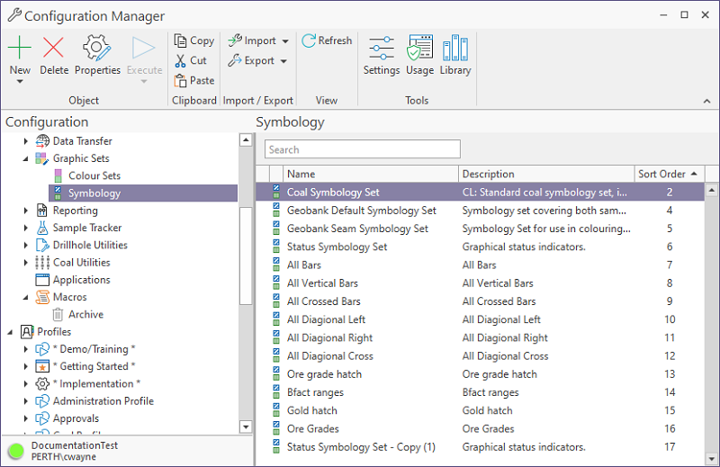Open the Settings sliders tool
This screenshot has height=467, width=720.
pyautogui.click(x=382, y=48)
